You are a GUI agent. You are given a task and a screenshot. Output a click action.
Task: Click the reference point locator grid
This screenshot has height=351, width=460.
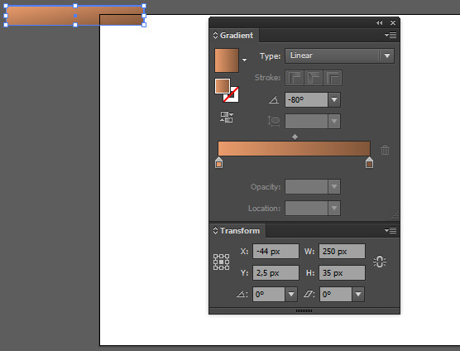[x=221, y=262]
